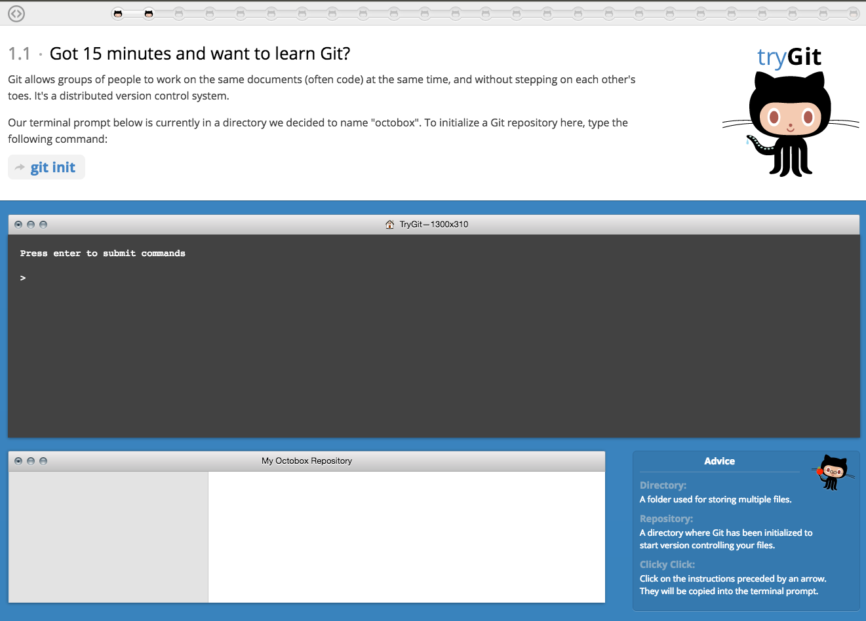This screenshot has height=621, width=866.
Task: Open the fourth challenge marker in progress bar
Action: click(210, 13)
